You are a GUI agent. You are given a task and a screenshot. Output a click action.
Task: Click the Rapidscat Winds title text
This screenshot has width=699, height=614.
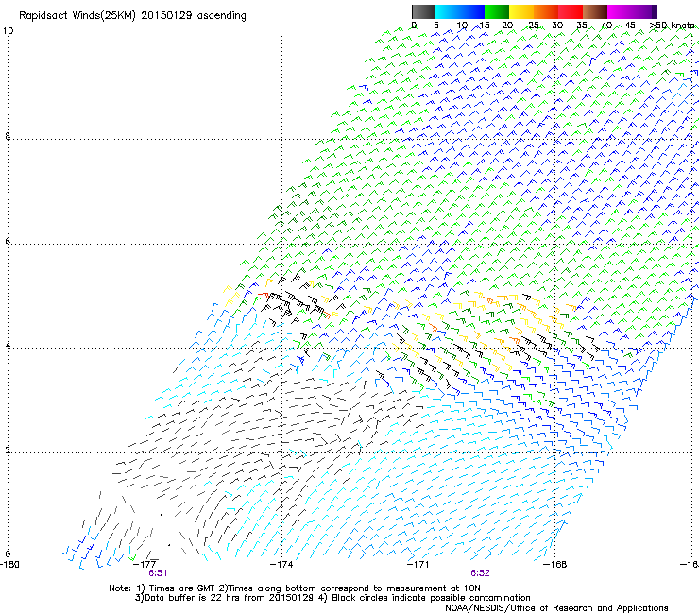pyautogui.click(x=132, y=16)
